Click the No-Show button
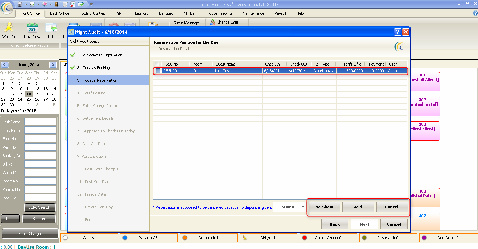Image resolution: width=478 pixels, height=249 pixels. [324, 207]
